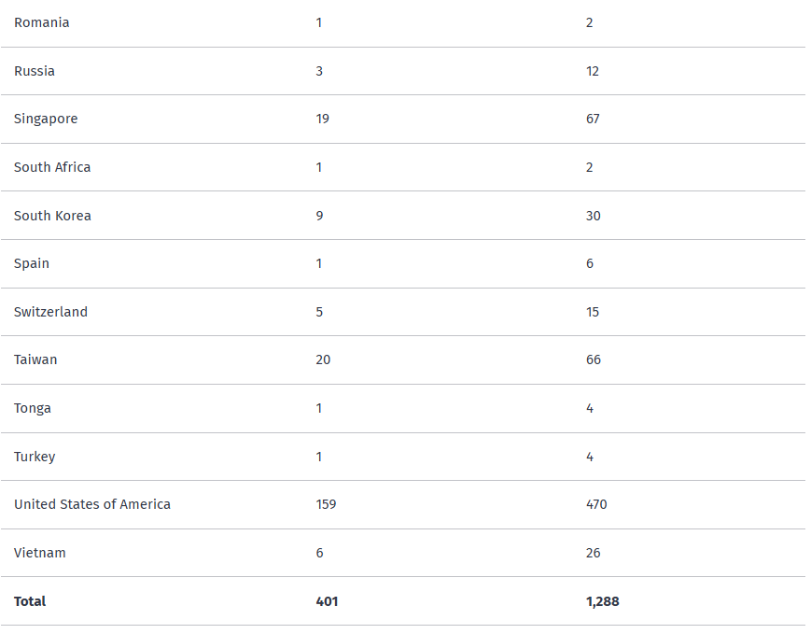Select the Russia row label
Image resolution: width=811 pixels, height=634 pixels.
pyautogui.click(x=35, y=71)
